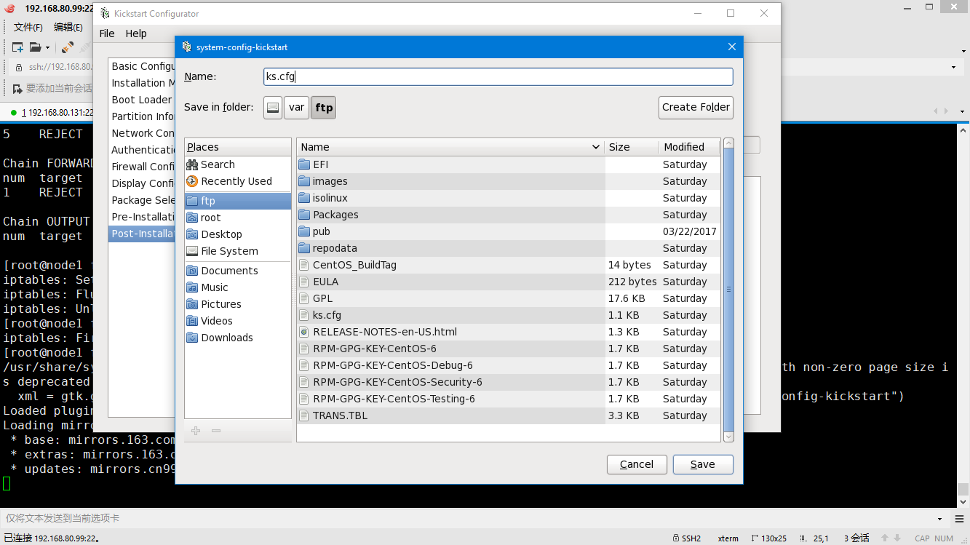This screenshot has height=545, width=970.
Task: Click the disk drive root path button
Action: pyautogui.click(x=273, y=107)
